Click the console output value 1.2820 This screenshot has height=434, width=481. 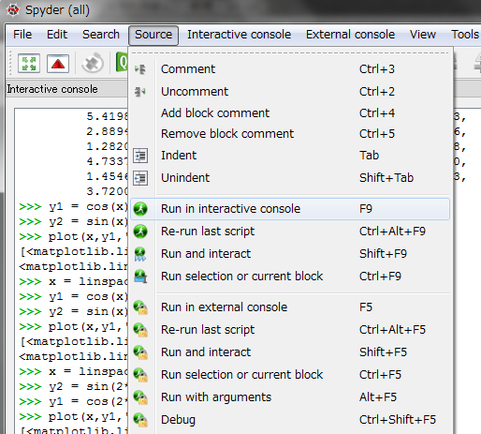point(107,146)
